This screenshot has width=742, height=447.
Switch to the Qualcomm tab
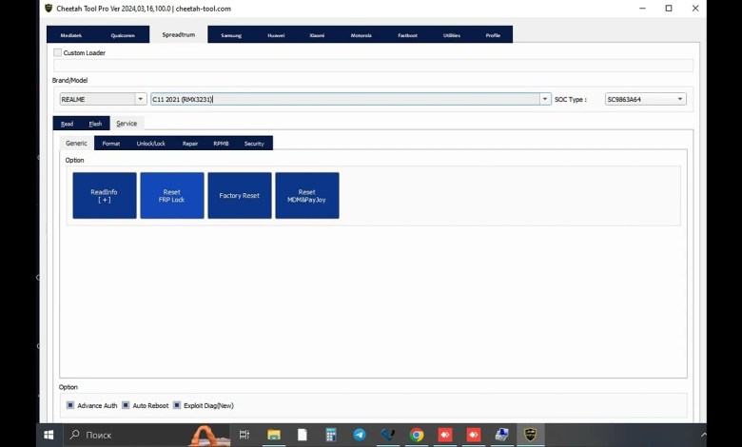pos(123,35)
